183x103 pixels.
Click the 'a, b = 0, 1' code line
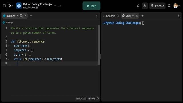[22, 55]
